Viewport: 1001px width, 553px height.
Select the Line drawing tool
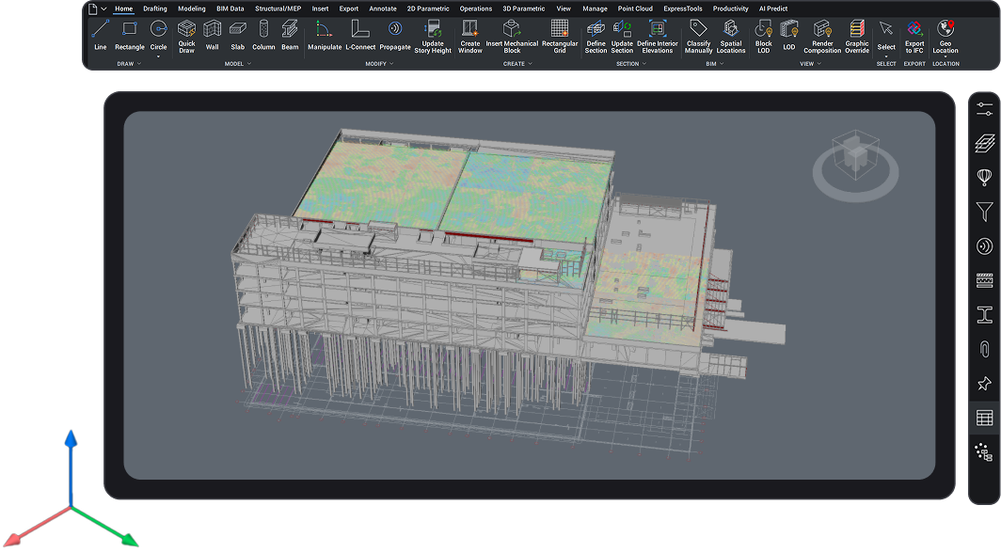[101, 35]
